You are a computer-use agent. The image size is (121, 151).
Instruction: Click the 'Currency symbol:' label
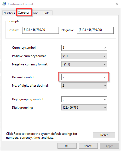(24, 48)
